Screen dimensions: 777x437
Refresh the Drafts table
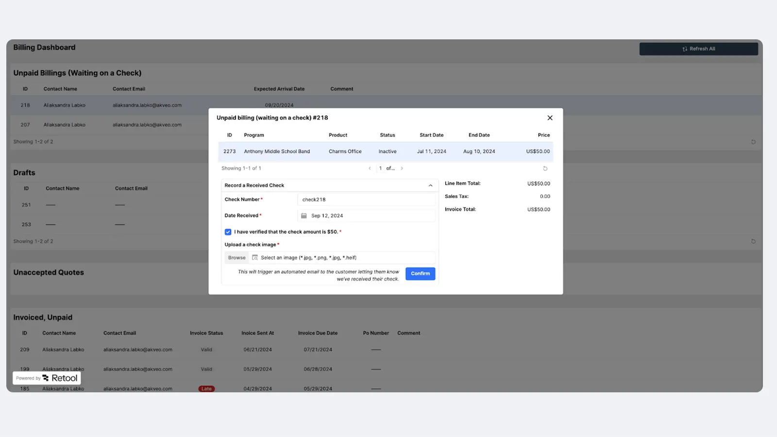coord(753,241)
